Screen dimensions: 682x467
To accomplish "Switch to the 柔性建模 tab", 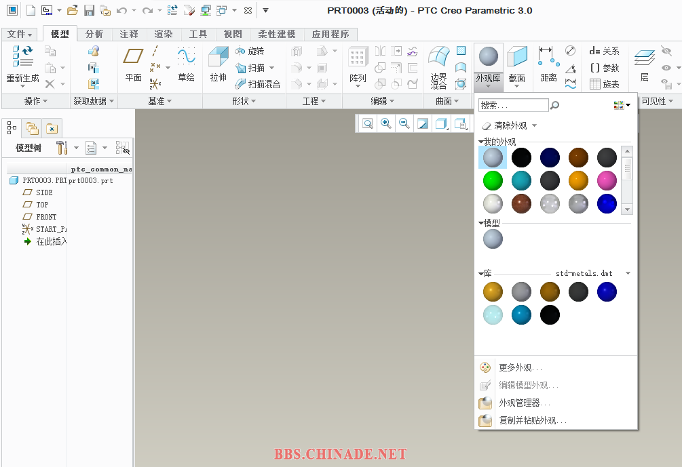I will coord(277,34).
